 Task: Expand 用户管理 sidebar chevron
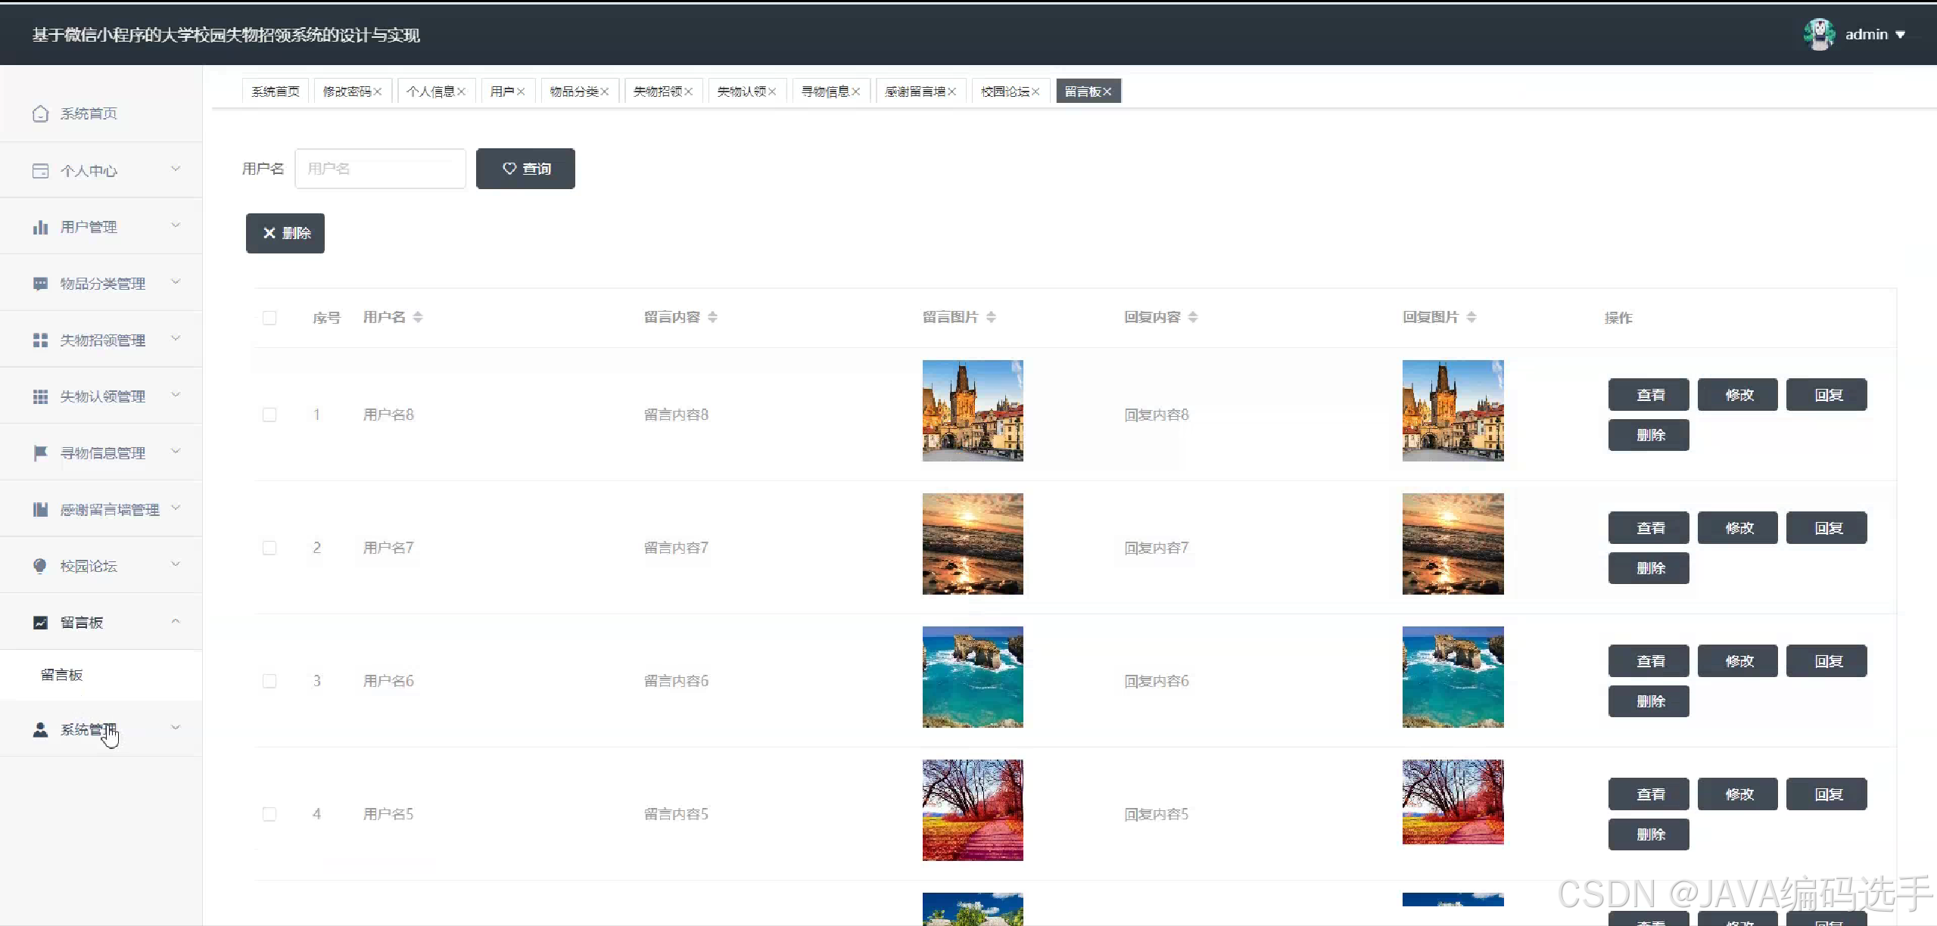pyautogui.click(x=176, y=225)
